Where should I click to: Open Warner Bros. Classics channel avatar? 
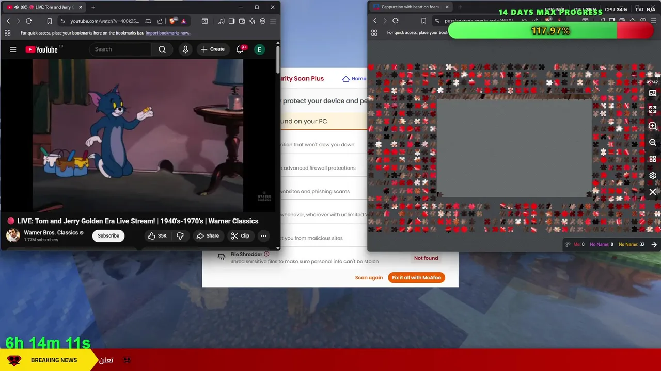click(x=13, y=235)
